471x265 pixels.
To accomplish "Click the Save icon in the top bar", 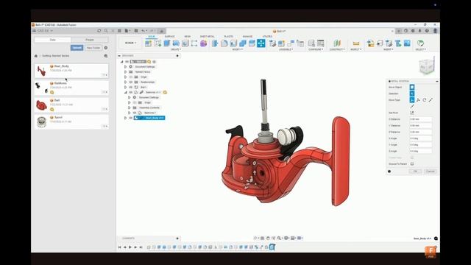I will coord(136,31).
